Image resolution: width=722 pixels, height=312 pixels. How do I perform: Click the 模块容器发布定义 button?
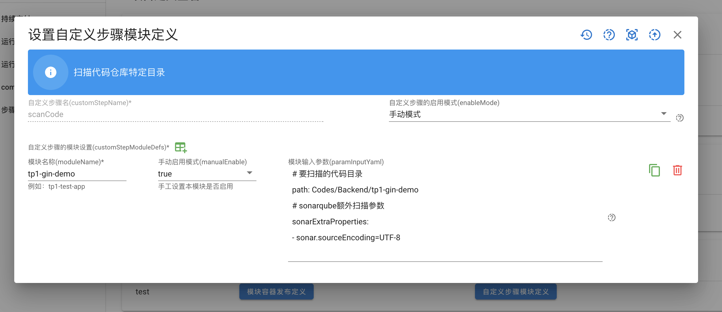(x=276, y=292)
